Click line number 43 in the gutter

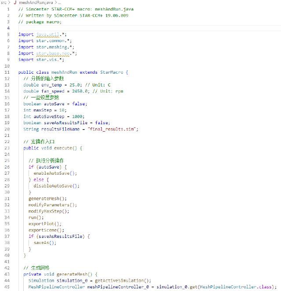[7, 274]
